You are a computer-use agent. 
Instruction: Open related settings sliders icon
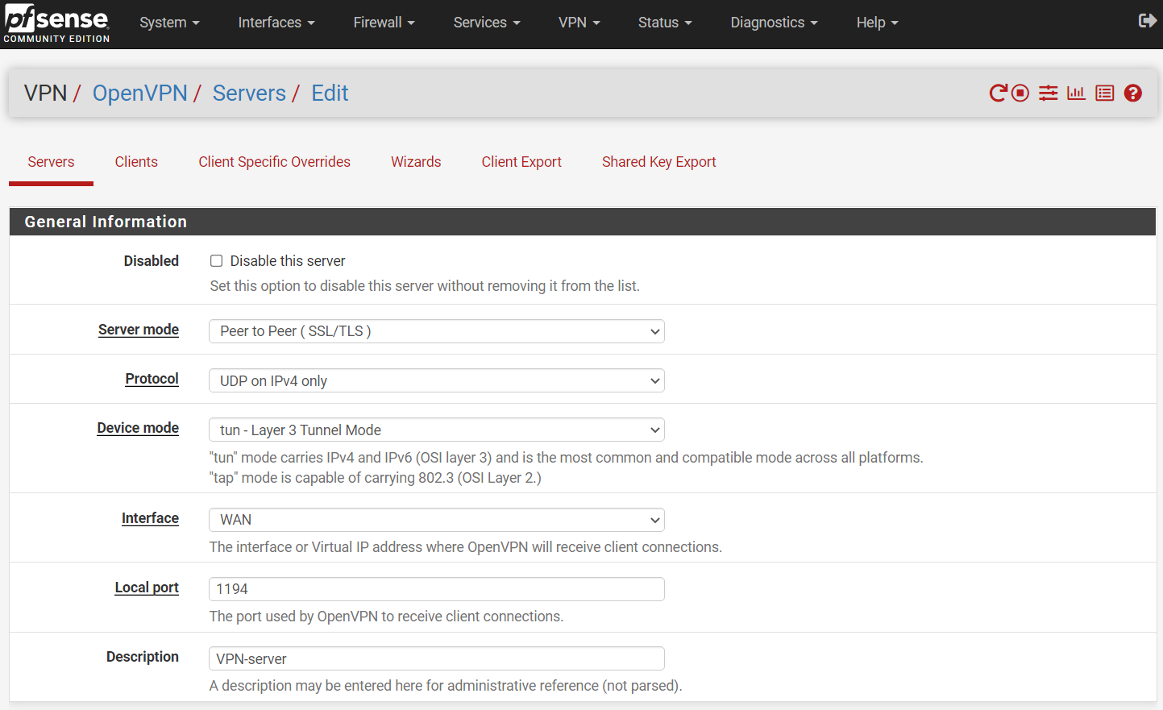point(1048,93)
